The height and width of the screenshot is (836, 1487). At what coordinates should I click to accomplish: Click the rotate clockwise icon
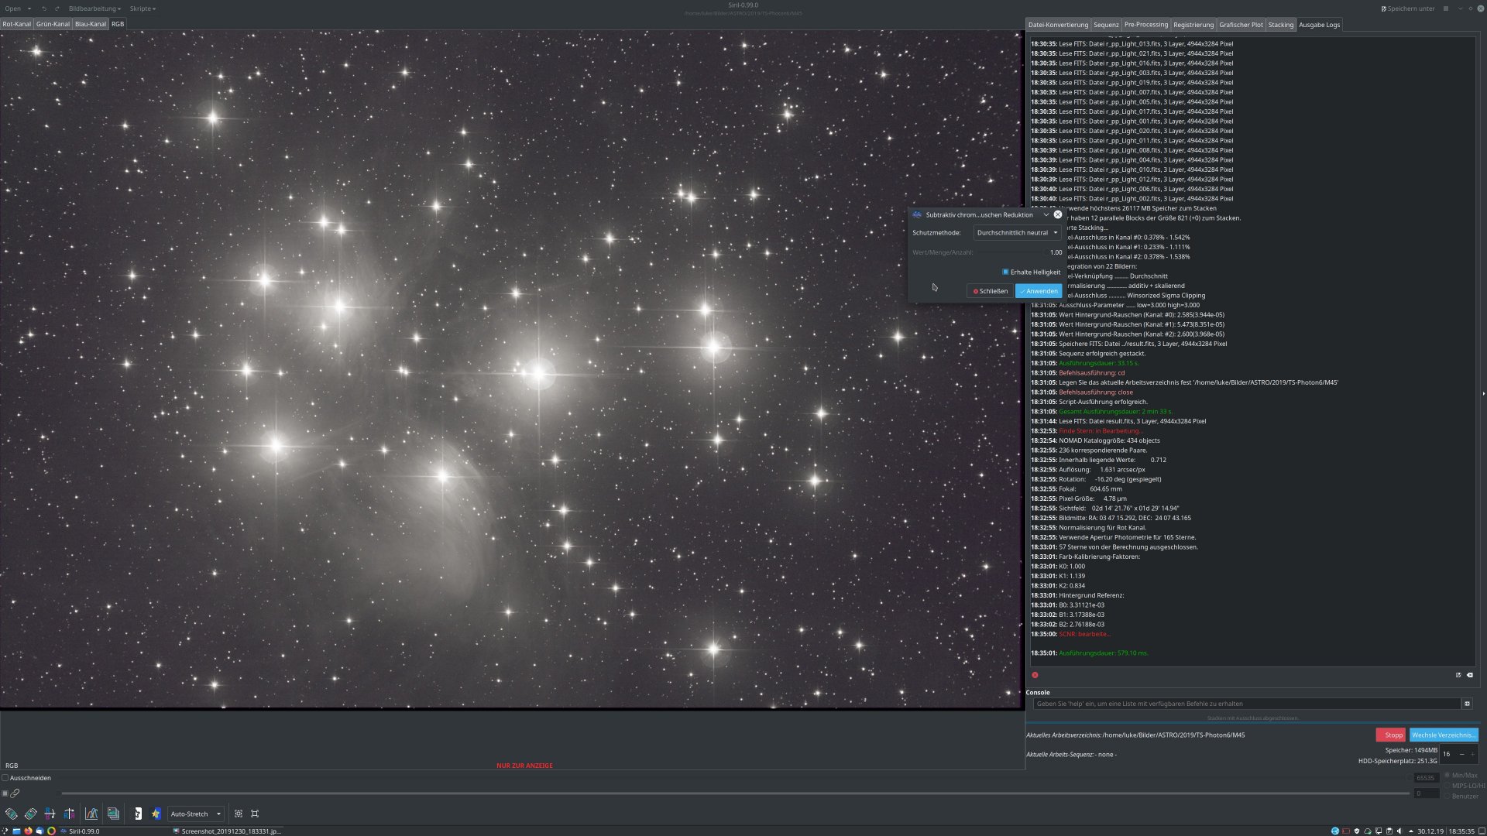click(x=31, y=814)
